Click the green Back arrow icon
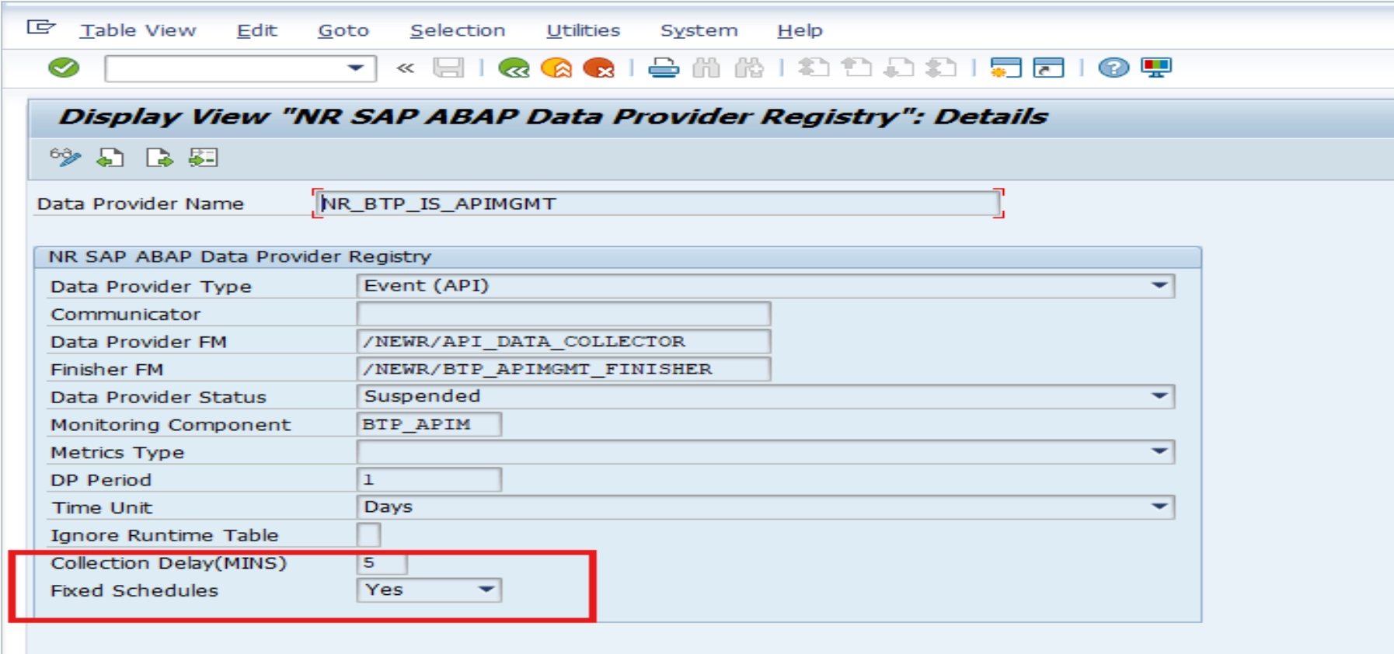This screenshot has height=654, width=1394. coord(514,68)
